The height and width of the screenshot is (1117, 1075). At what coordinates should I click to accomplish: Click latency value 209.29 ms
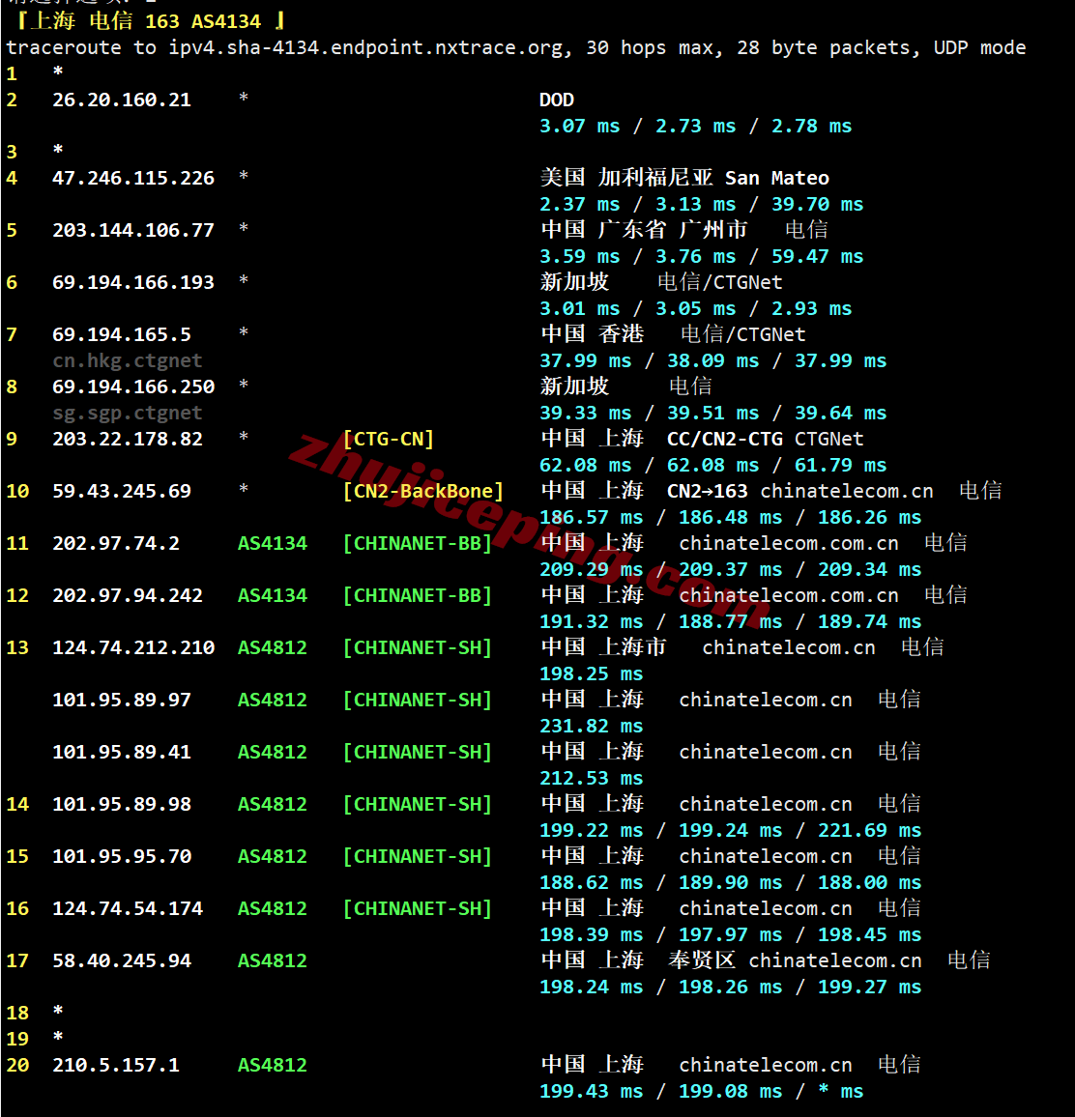(x=591, y=569)
